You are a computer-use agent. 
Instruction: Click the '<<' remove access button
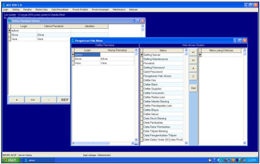point(193,60)
